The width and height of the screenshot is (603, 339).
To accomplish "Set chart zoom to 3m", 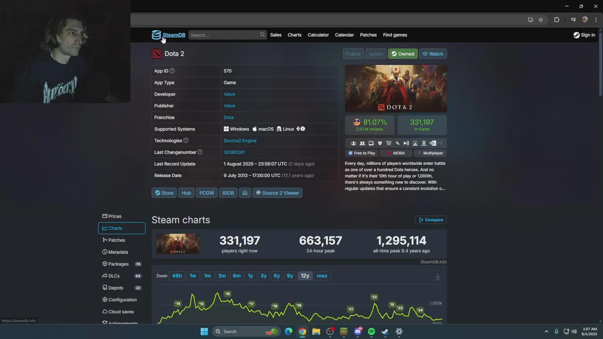I will click(222, 276).
